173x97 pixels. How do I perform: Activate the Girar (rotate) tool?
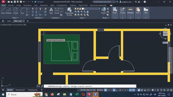(36, 9)
